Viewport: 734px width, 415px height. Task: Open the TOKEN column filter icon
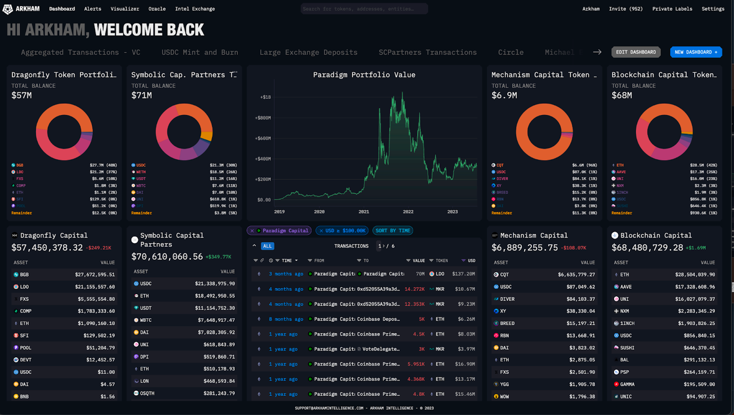pos(431,260)
